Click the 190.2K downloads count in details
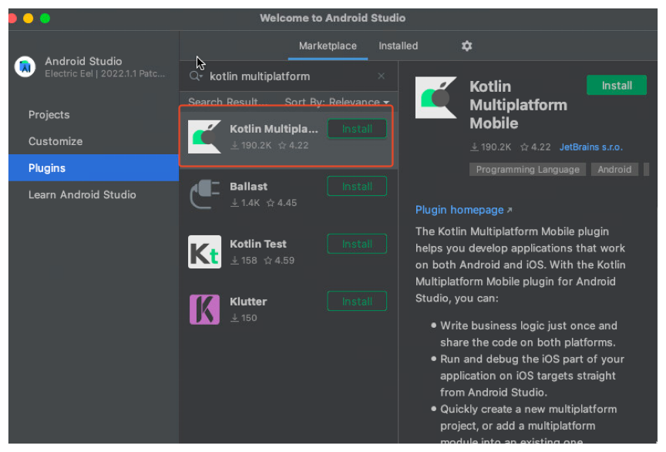The height and width of the screenshot is (452, 666). click(x=490, y=147)
